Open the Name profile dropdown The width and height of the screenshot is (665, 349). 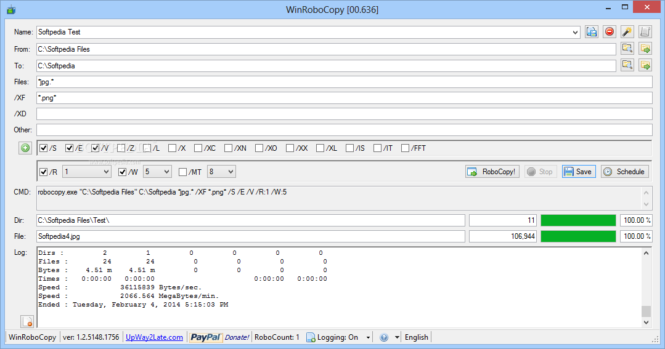[x=575, y=32]
